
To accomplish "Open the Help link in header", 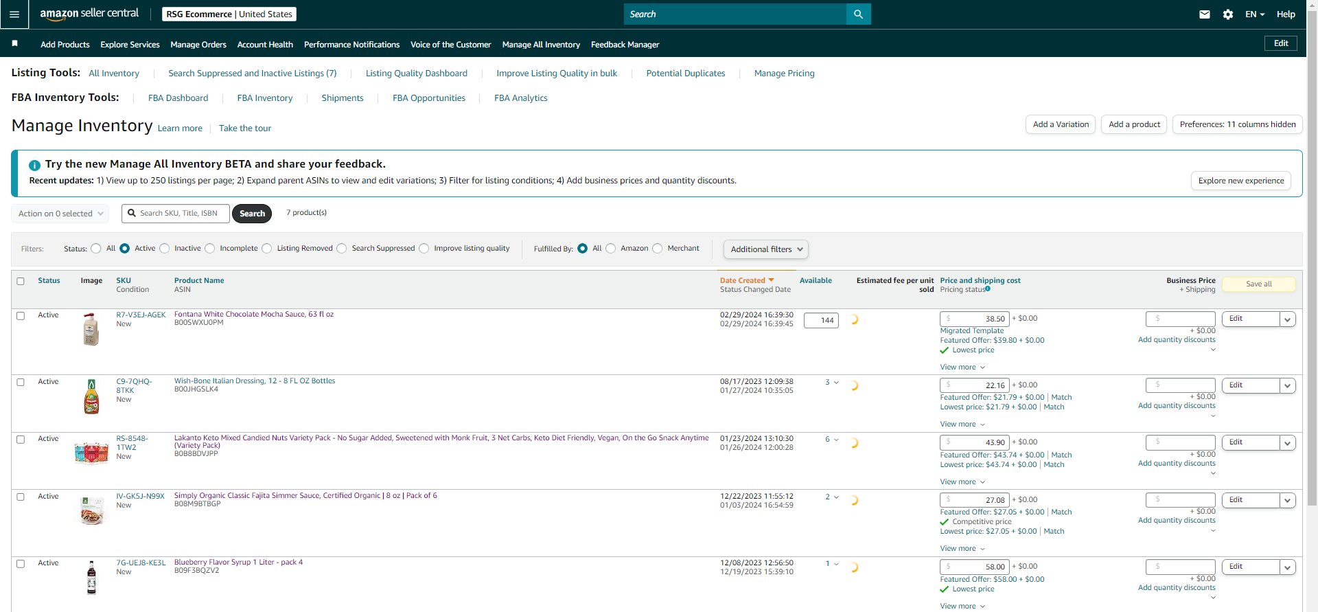I will pos(1286,14).
